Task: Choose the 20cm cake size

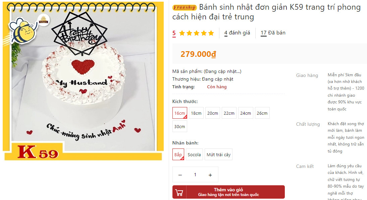Action: coord(213,113)
